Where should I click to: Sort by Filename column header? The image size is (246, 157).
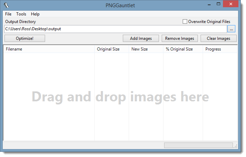[x=49, y=49]
